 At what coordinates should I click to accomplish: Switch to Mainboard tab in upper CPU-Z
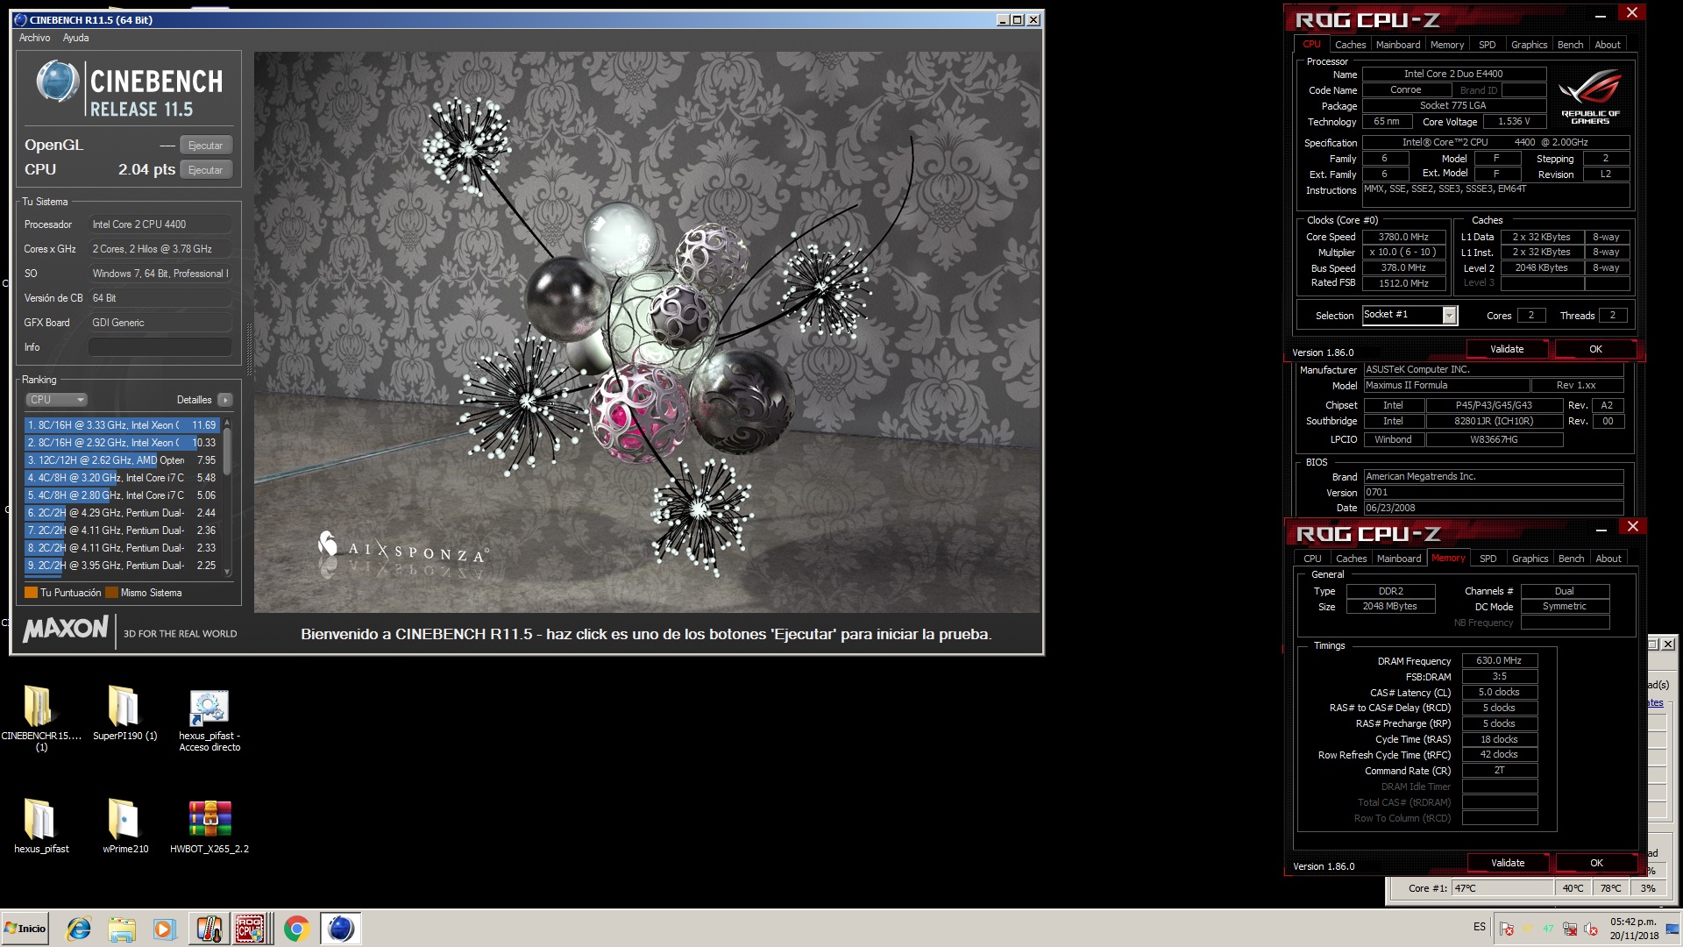click(x=1397, y=45)
